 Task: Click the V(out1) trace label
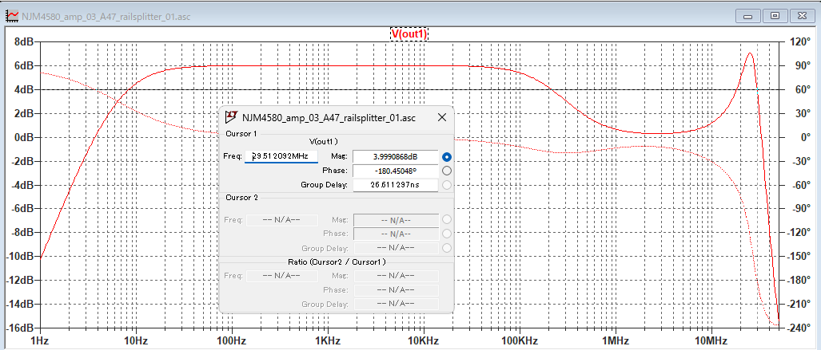409,34
